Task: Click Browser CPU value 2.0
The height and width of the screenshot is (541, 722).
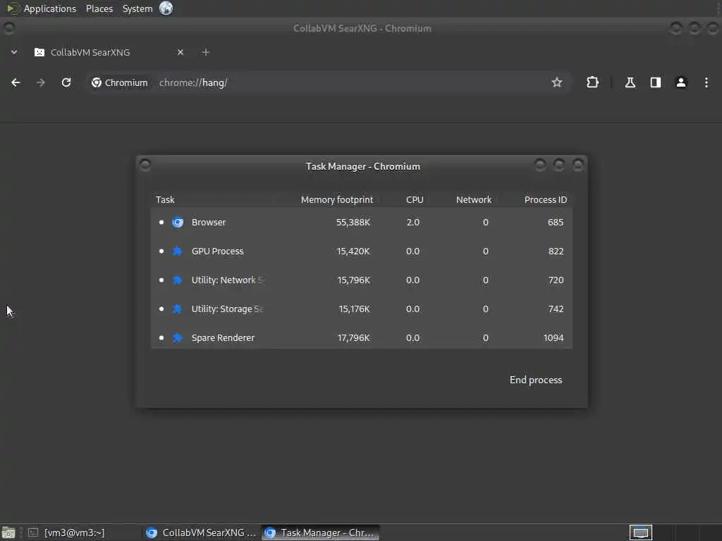Action: [x=412, y=222]
